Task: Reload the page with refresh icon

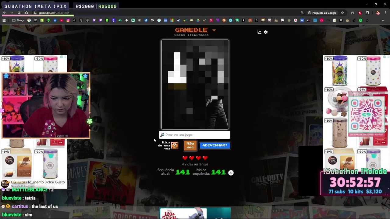Action: 19,13
